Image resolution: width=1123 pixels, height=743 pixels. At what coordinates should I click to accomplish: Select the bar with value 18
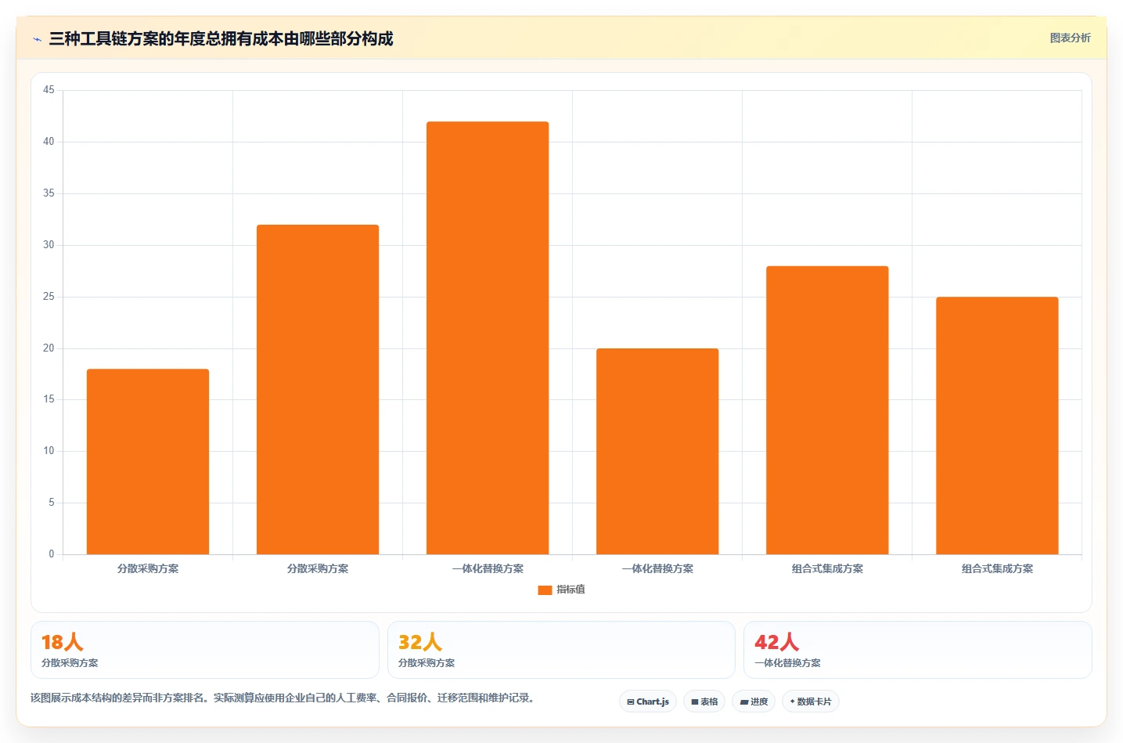(148, 462)
